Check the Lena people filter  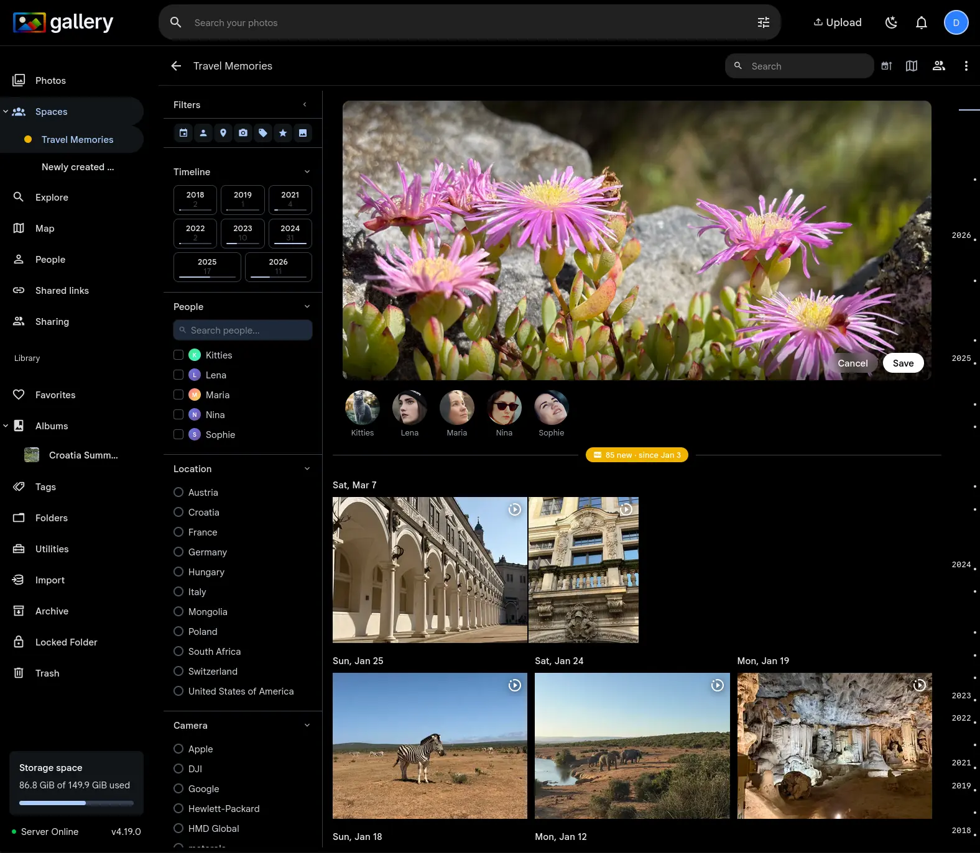tap(178, 375)
